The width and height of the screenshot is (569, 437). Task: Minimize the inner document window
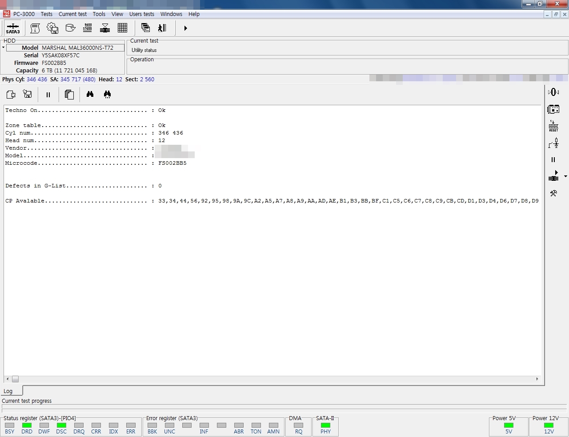point(548,14)
